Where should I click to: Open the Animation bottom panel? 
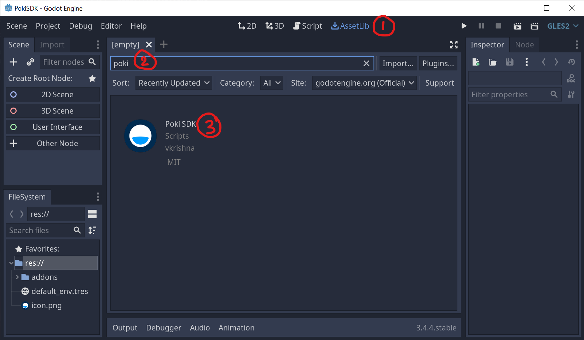tap(236, 328)
